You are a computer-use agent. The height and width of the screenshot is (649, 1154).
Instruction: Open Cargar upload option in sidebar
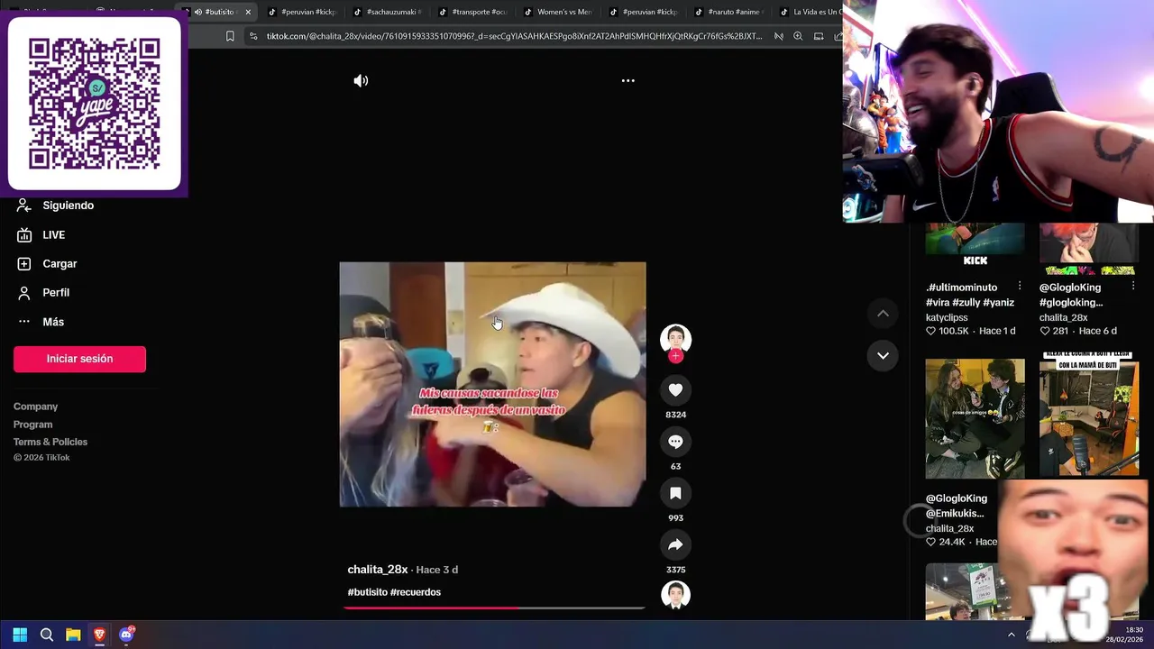(48, 264)
